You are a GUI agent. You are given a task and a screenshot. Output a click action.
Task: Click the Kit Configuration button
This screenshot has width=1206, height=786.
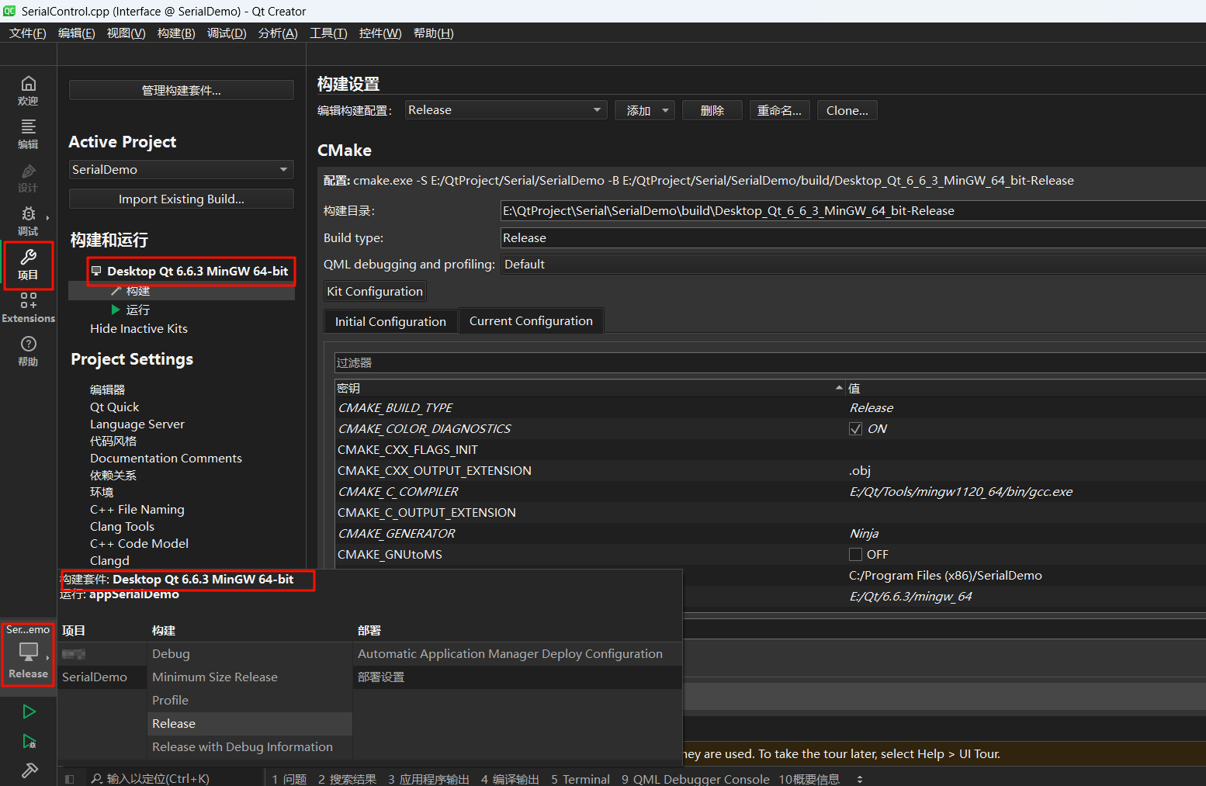coord(375,291)
